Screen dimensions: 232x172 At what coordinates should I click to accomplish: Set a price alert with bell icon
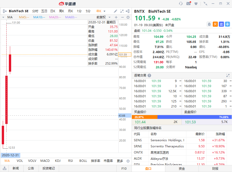(x=209, y=24)
